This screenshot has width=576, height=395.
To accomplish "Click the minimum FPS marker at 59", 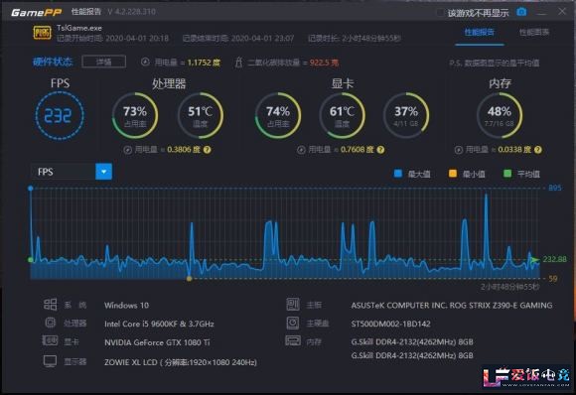I will [x=189, y=279].
